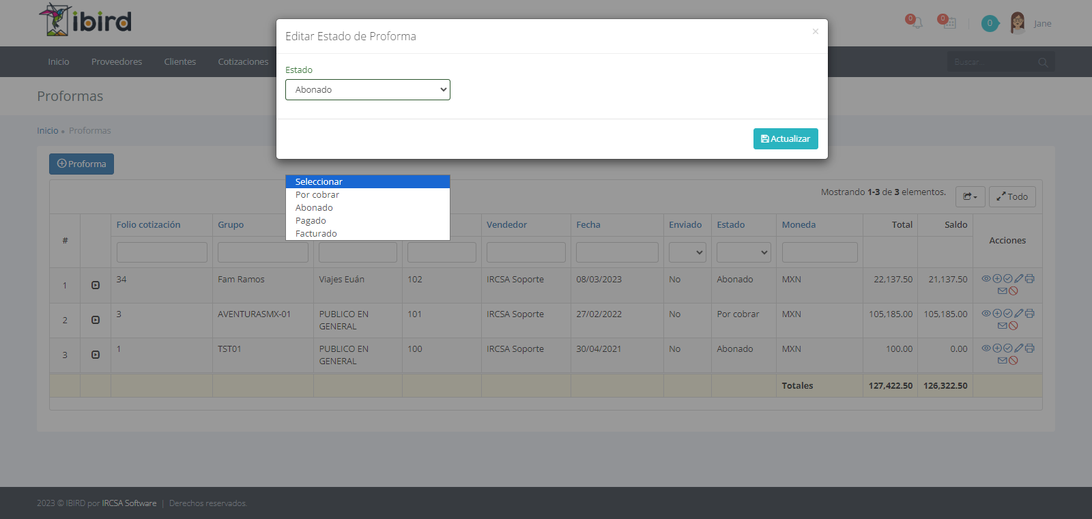
Task: Open Cotizaciones menu
Action: [x=243, y=61]
